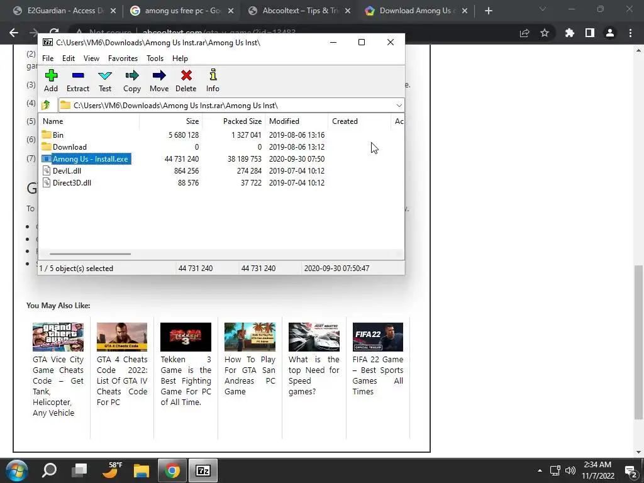Show hidden system tray icons

point(540,470)
